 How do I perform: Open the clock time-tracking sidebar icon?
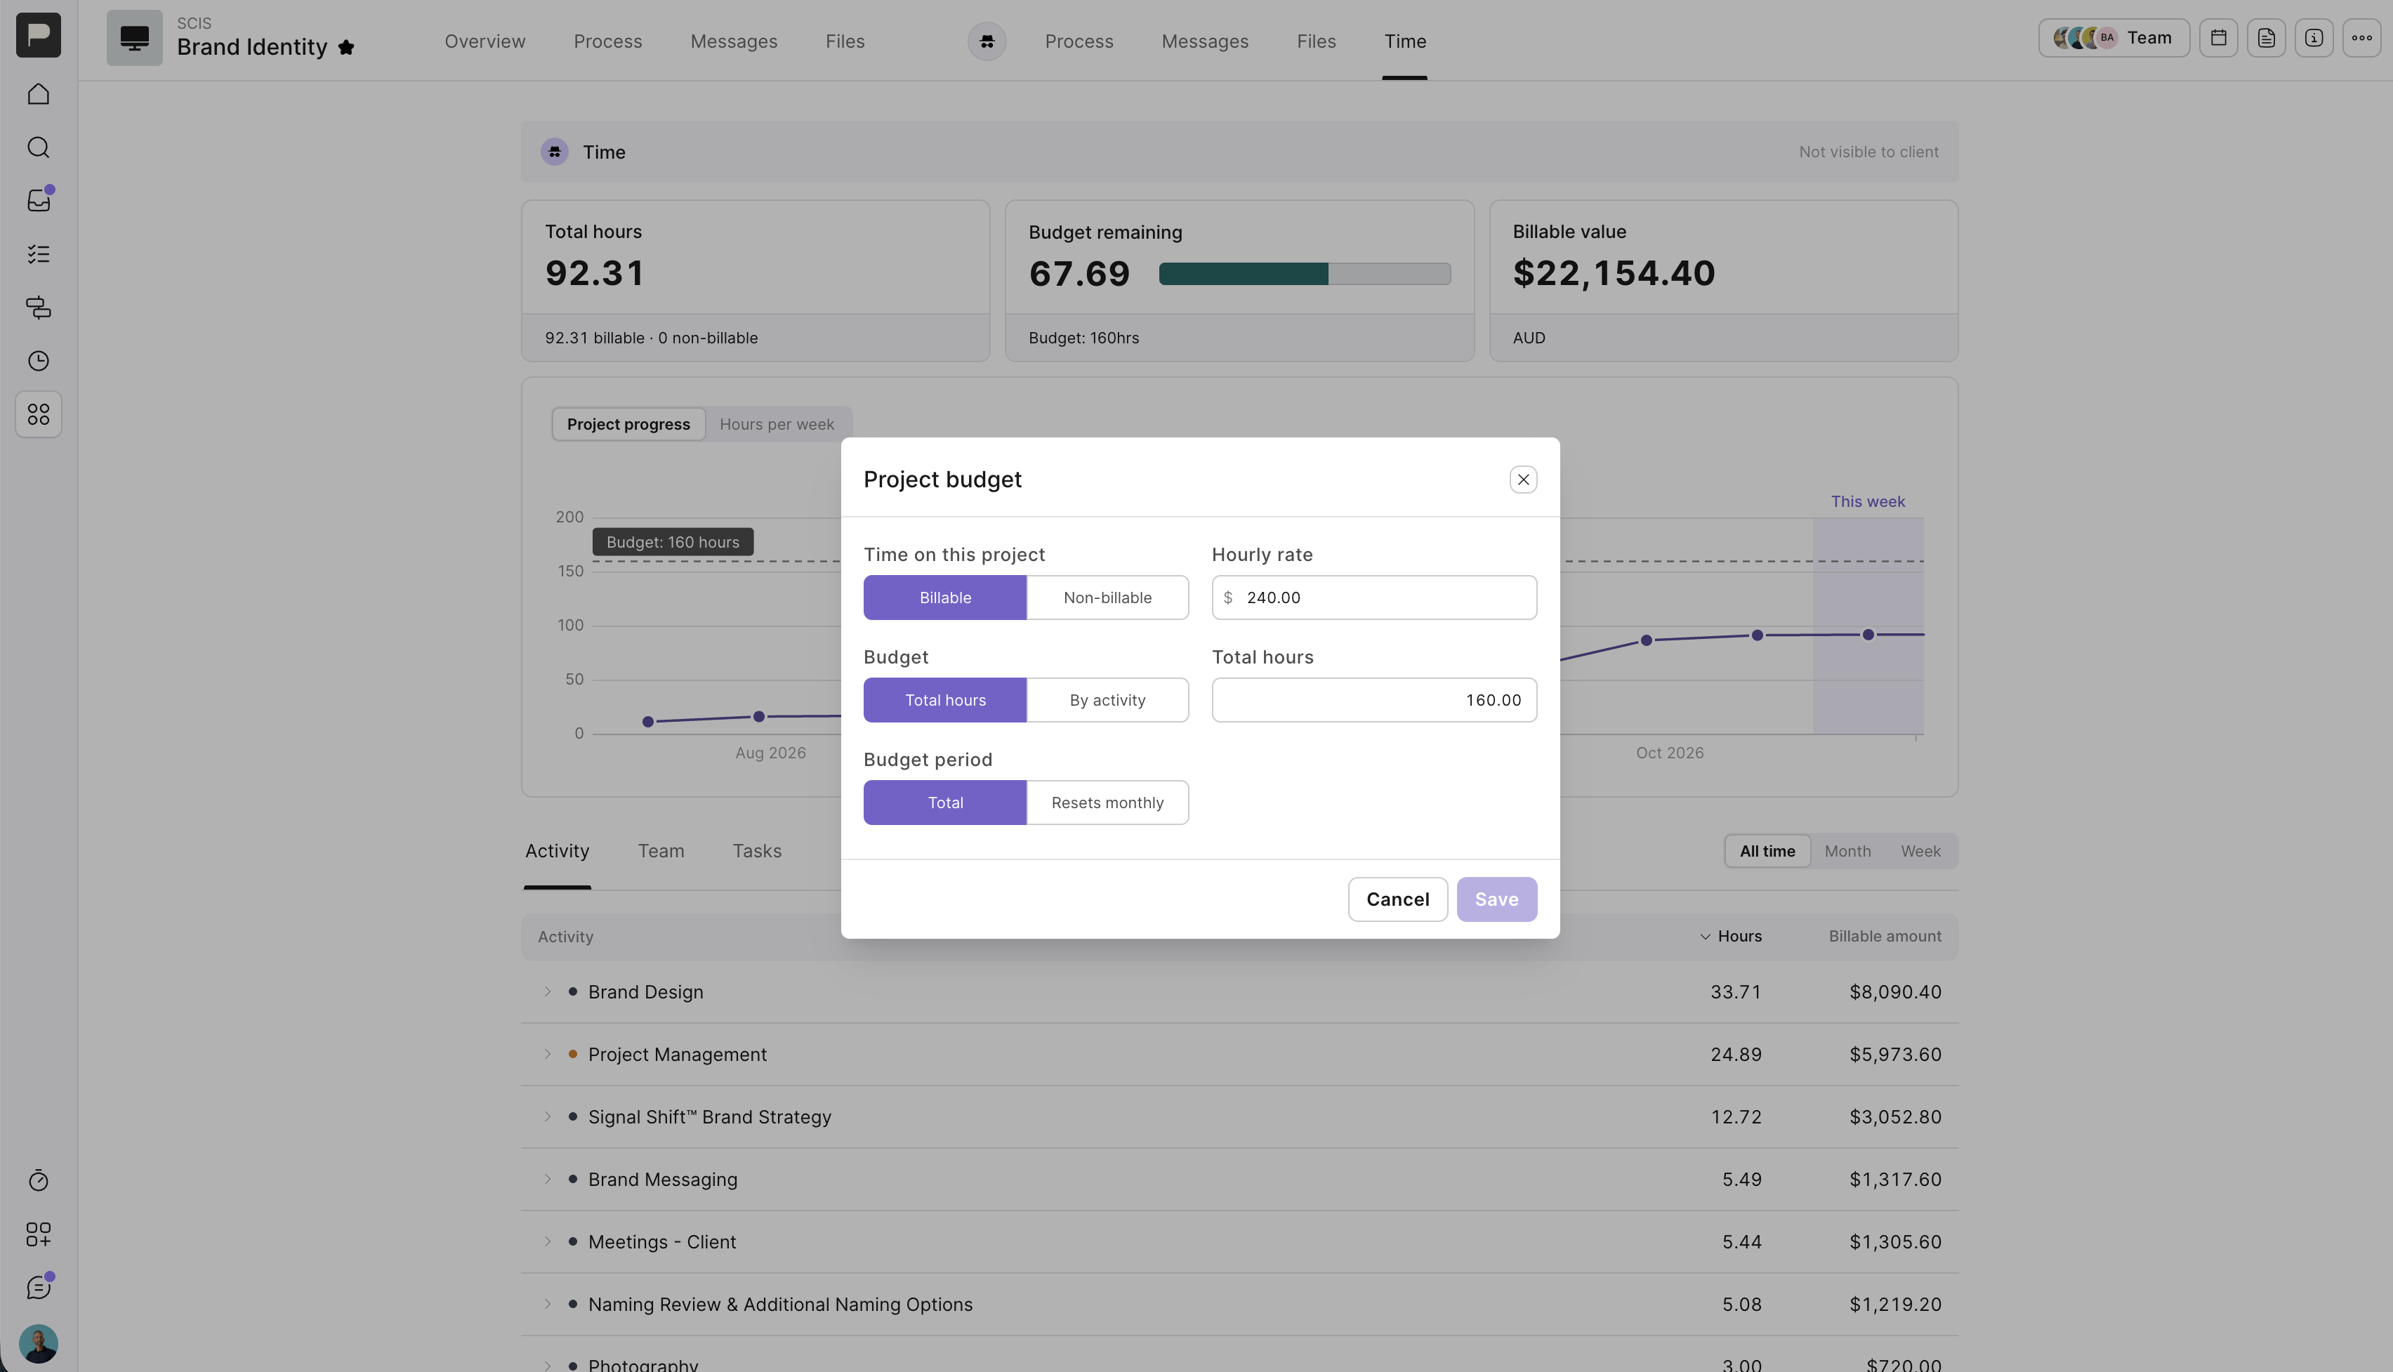[39, 361]
